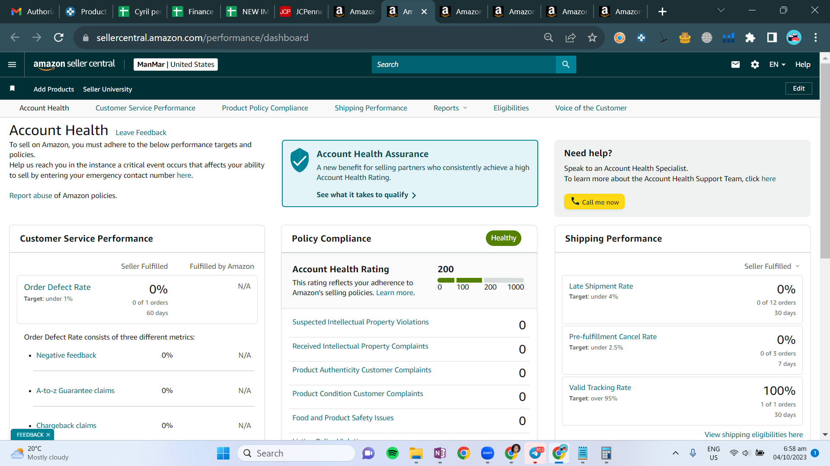Reload the page with the refresh icon
Image resolution: width=830 pixels, height=466 pixels.
click(59, 38)
